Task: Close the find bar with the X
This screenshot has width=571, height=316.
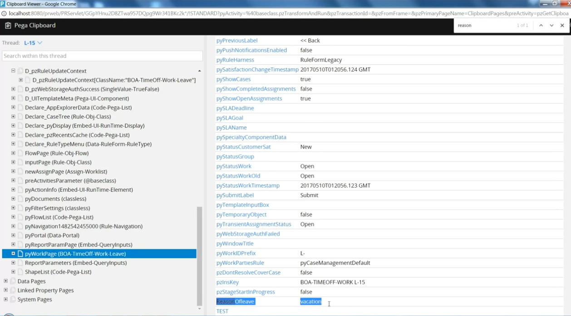Action: click(x=562, y=25)
